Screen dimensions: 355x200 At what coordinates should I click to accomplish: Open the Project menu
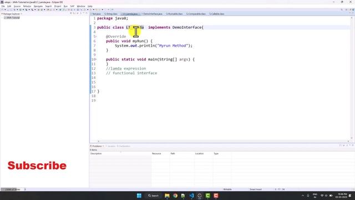pos(58,6)
